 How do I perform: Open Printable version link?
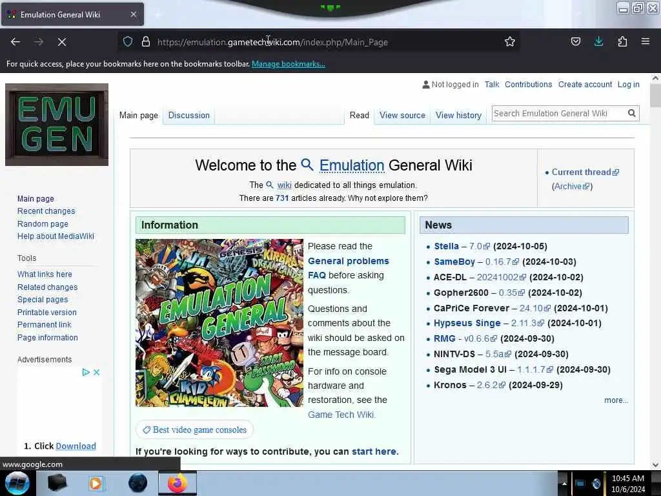click(46, 312)
